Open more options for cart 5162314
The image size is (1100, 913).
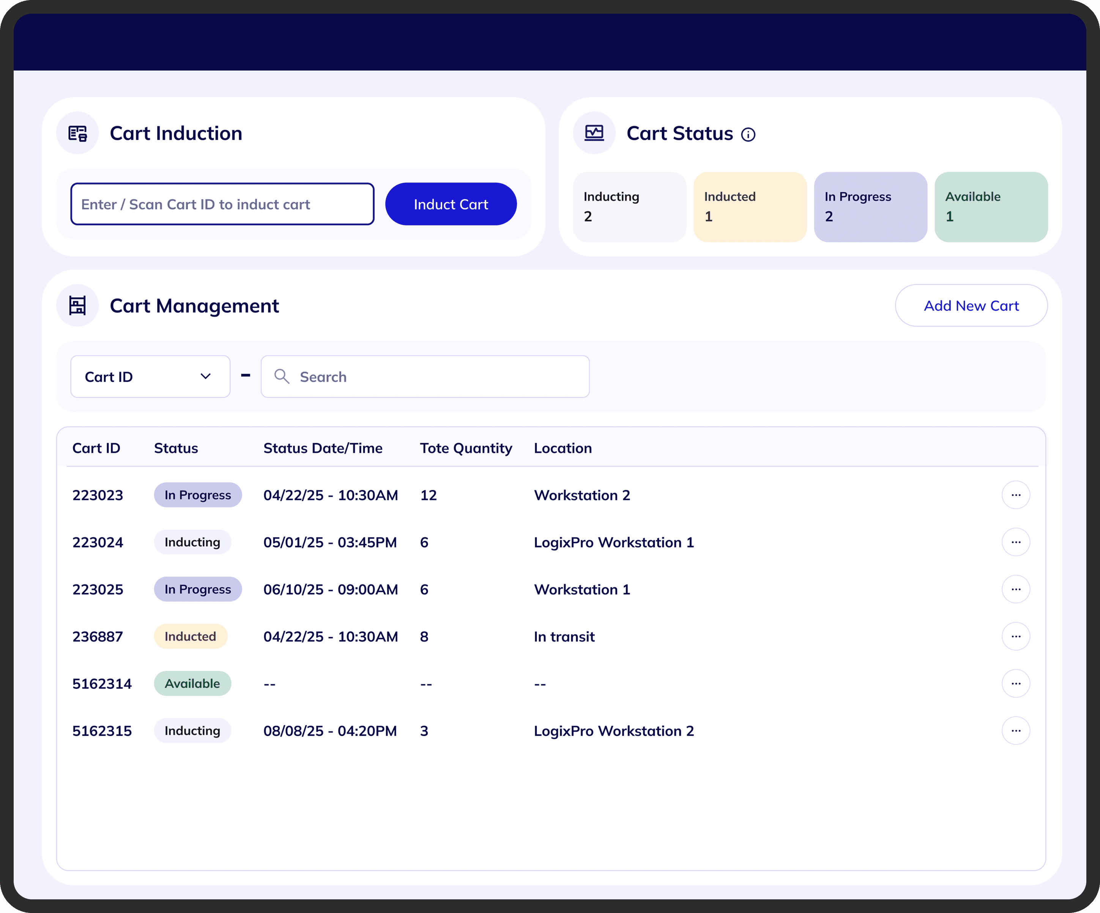(1016, 683)
